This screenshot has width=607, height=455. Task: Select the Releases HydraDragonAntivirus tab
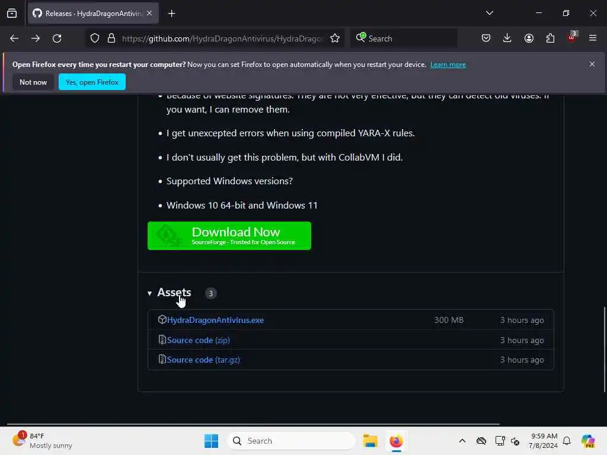93,14
